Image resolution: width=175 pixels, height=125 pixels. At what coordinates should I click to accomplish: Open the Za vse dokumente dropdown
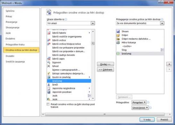coord(162,23)
